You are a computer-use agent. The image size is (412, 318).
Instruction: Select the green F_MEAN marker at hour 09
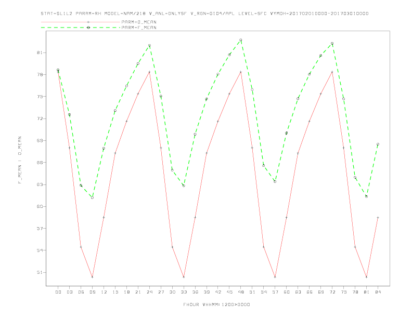point(92,197)
